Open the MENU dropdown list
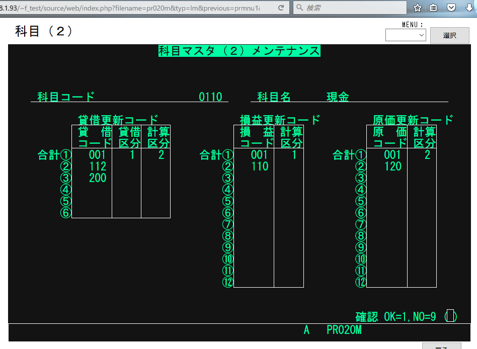Image resolution: width=477 pixels, height=349 pixels. tap(406, 35)
